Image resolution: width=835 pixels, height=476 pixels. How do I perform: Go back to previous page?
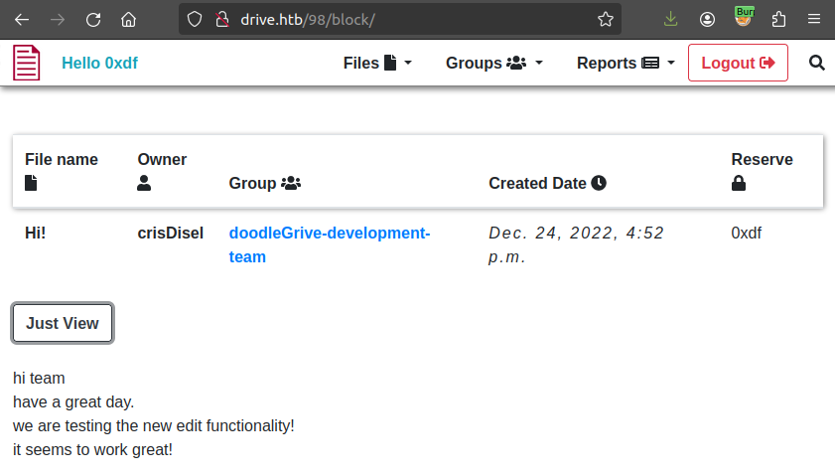(x=22, y=19)
